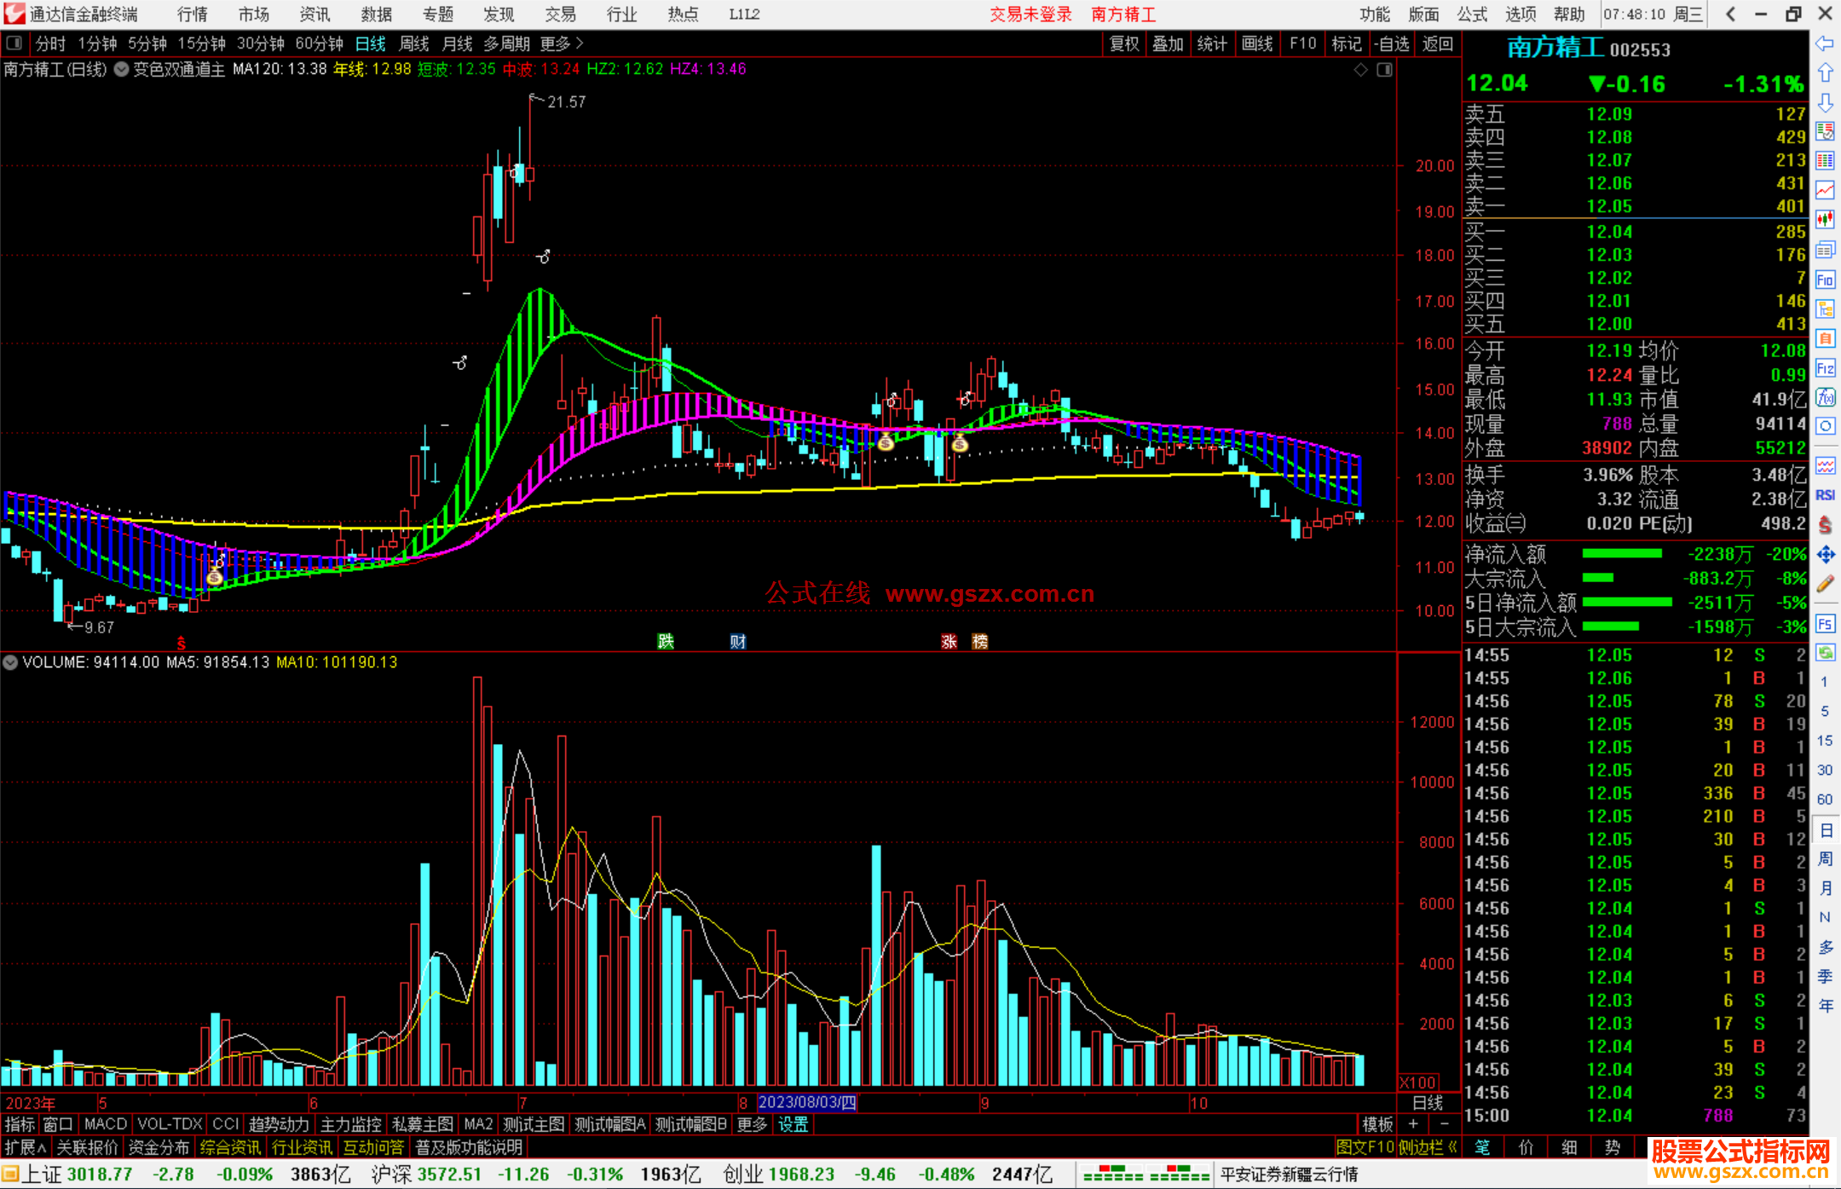This screenshot has width=1841, height=1189.
Task: Click the back arrow icon in right sidebar
Action: pyautogui.click(x=1825, y=43)
